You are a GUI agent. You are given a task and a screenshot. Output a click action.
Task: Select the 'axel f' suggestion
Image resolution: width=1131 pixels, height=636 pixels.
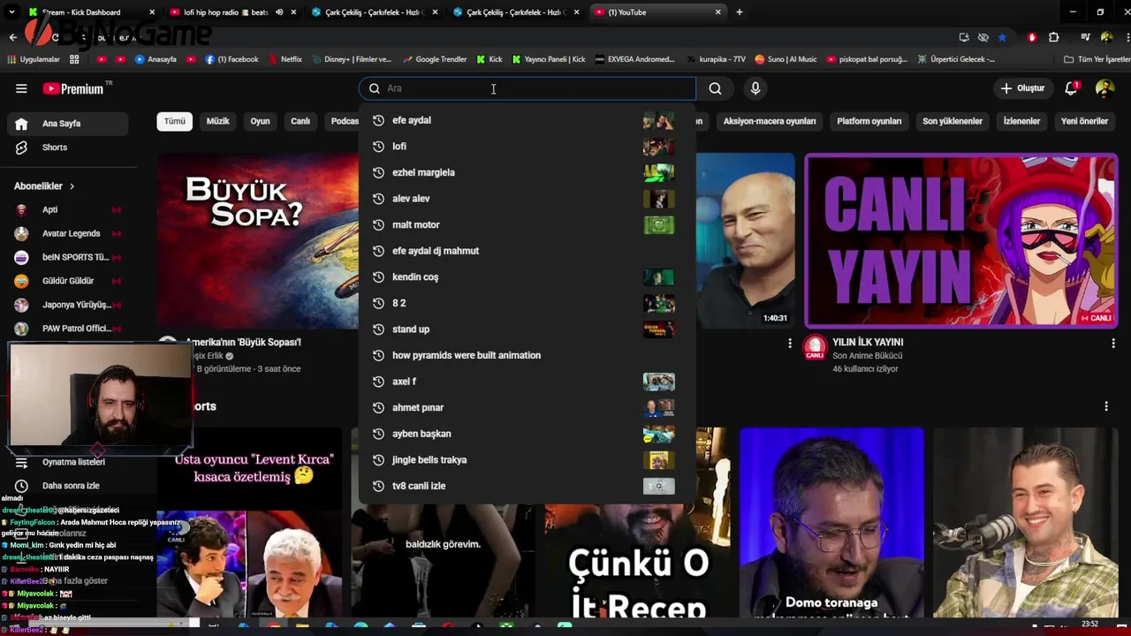[527, 382]
